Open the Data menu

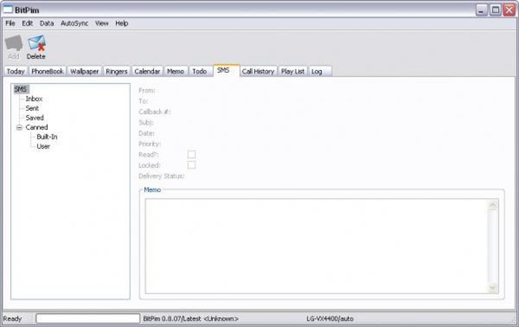coord(47,23)
